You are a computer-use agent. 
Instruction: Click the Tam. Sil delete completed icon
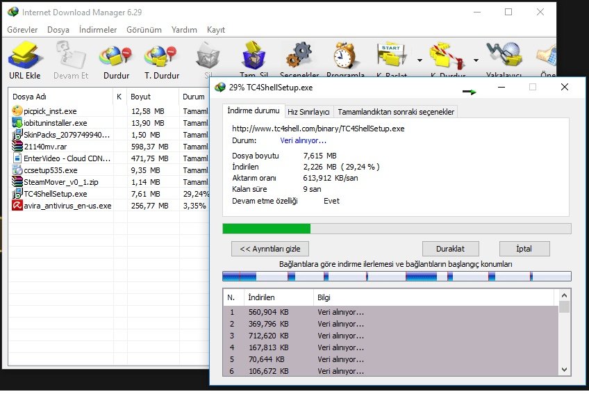pyautogui.click(x=254, y=56)
